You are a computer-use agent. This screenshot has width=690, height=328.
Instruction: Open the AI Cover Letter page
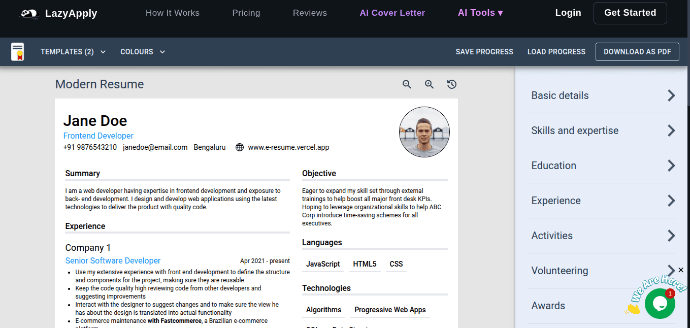pos(392,13)
